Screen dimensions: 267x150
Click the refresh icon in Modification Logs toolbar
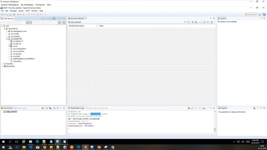click(192, 108)
